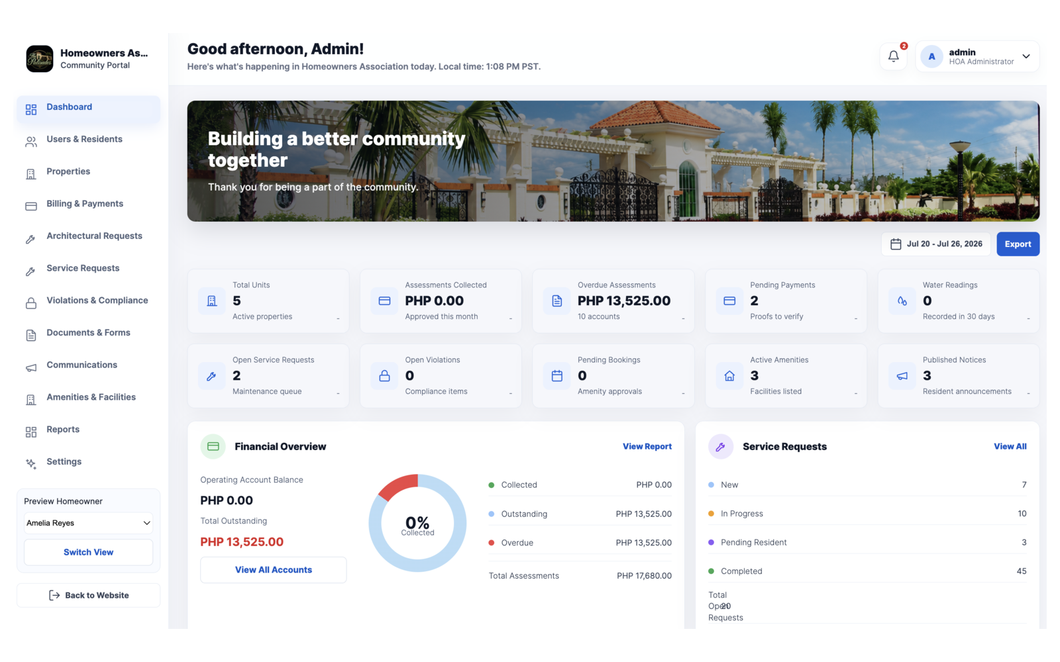The height and width of the screenshot is (662, 1060).
Task: Click the green Collected legend dot
Action: (x=492, y=485)
